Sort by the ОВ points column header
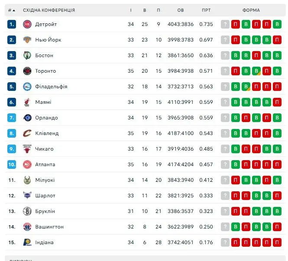Image resolution: width=288 pixels, height=261 pixels. point(181,10)
